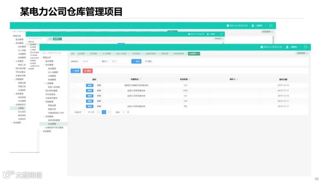Collapse 智慧仓库 in the front window tree
Image resolution: width=321 pixels, height=181 pixels.
41,57
